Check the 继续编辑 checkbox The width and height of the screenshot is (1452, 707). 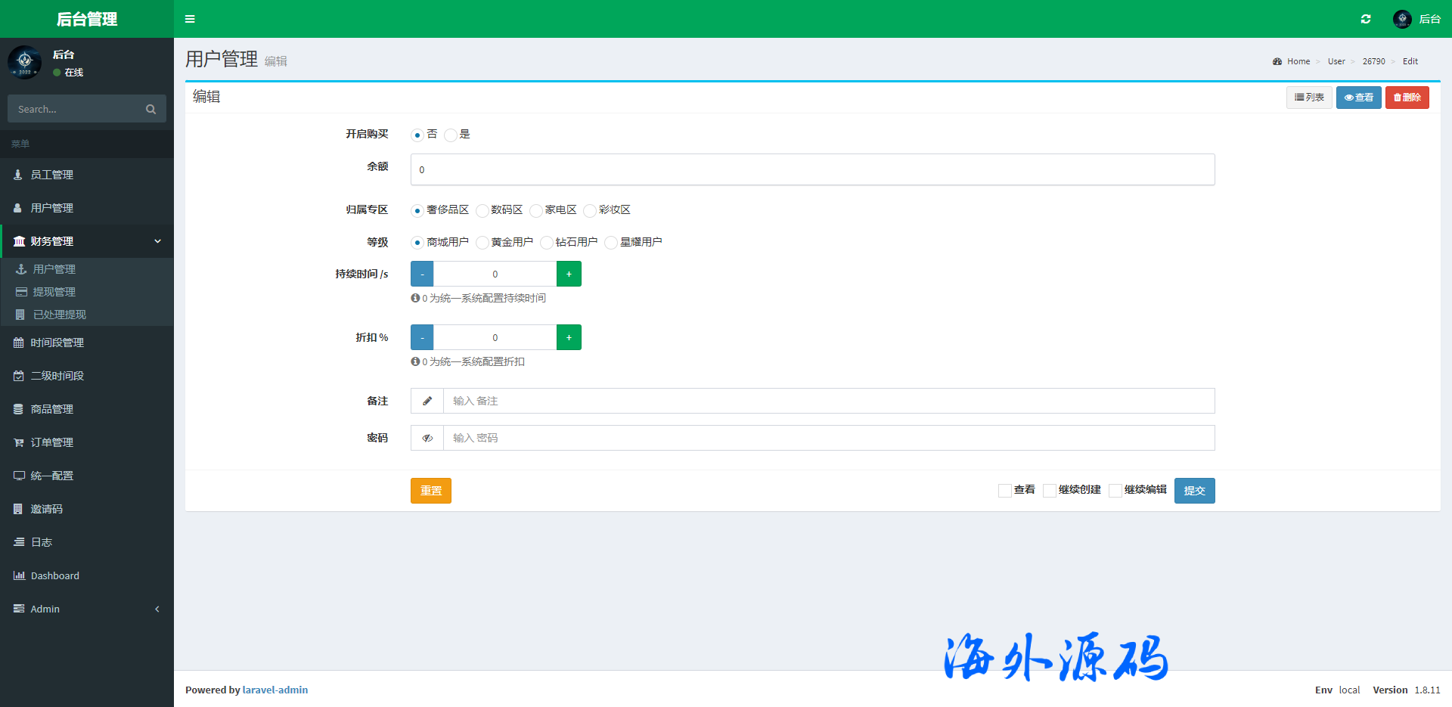coord(1115,491)
